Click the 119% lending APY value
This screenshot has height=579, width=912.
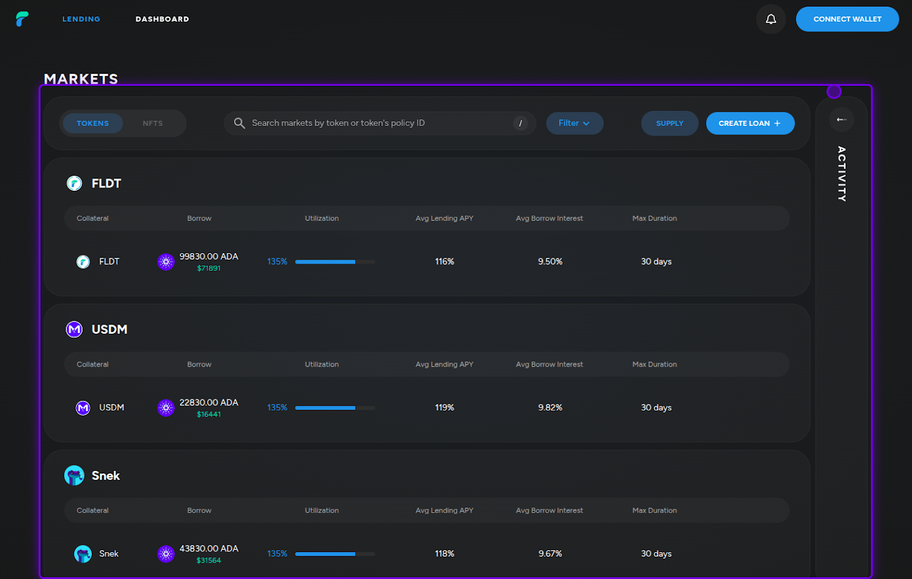[445, 408]
